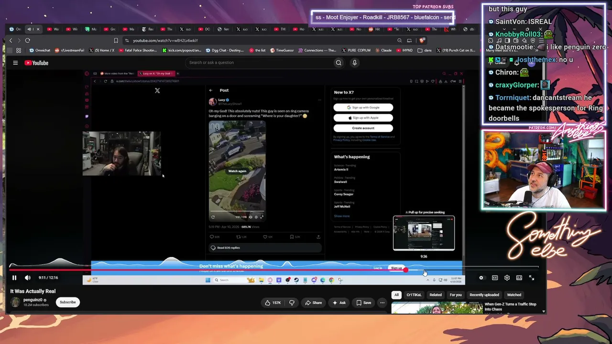Focus the YouTube search field

tap(259, 63)
